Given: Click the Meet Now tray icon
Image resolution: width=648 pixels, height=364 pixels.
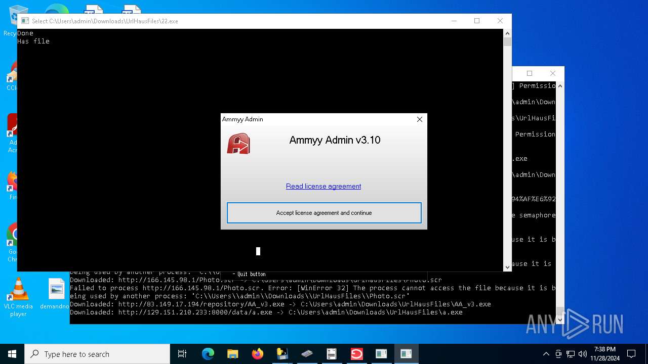Looking at the screenshot, I should pyautogui.click(x=558, y=354).
